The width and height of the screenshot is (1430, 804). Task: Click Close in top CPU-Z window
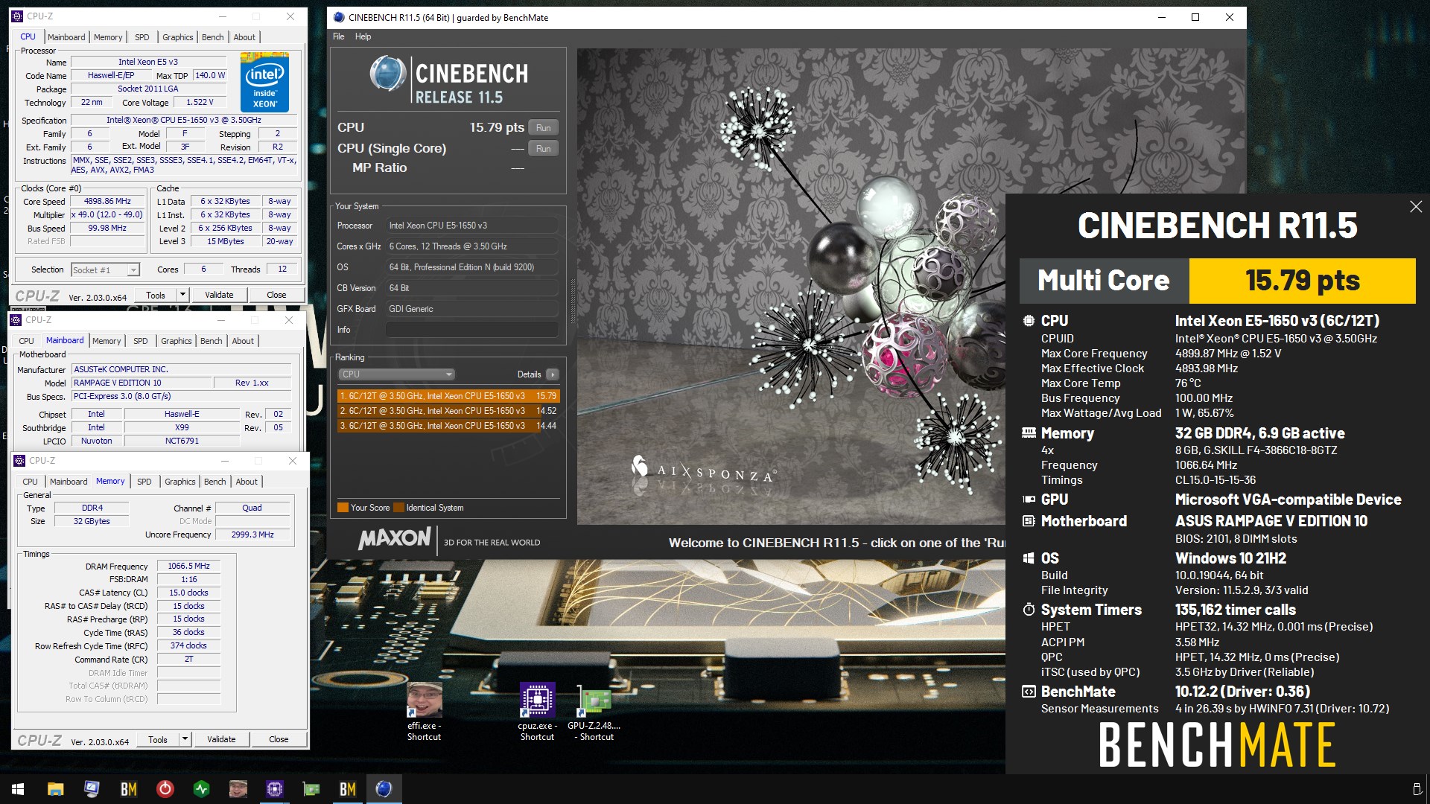(276, 295)
